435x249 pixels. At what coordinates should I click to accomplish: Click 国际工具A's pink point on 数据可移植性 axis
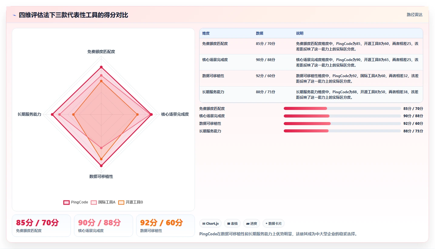tap(101, 148)
